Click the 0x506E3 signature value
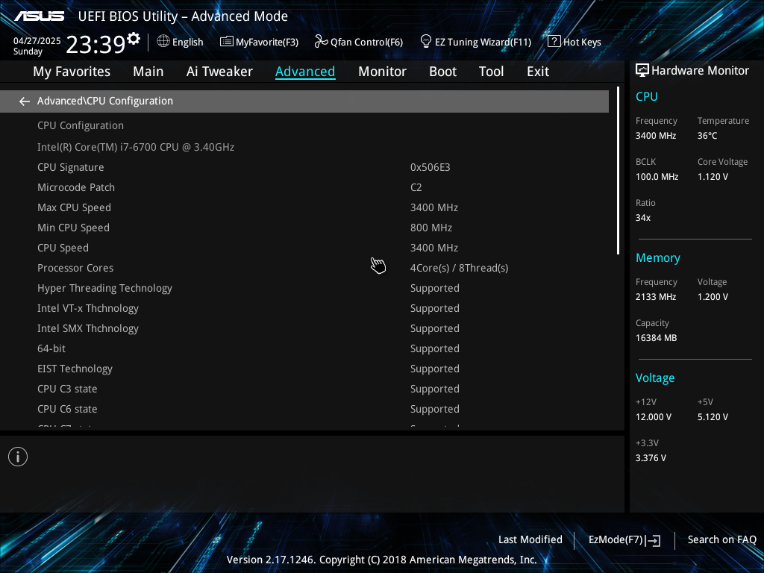This screenshot has width=764, height=573. tap(430, 167)
